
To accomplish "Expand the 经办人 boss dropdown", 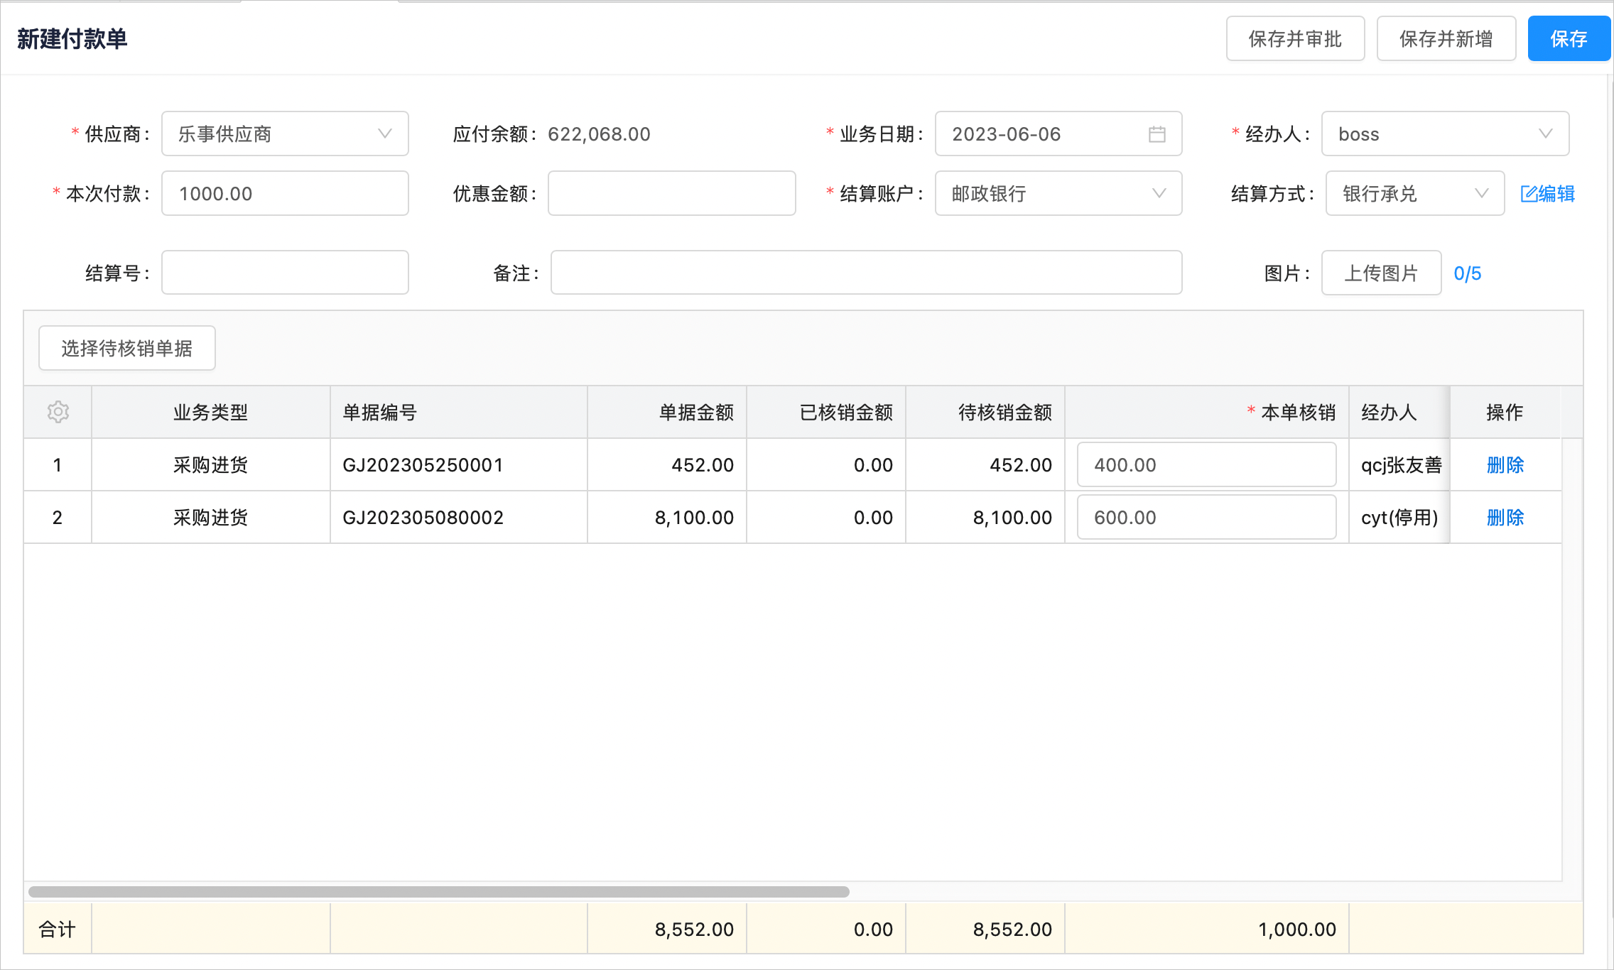I will coord(1445,133).
